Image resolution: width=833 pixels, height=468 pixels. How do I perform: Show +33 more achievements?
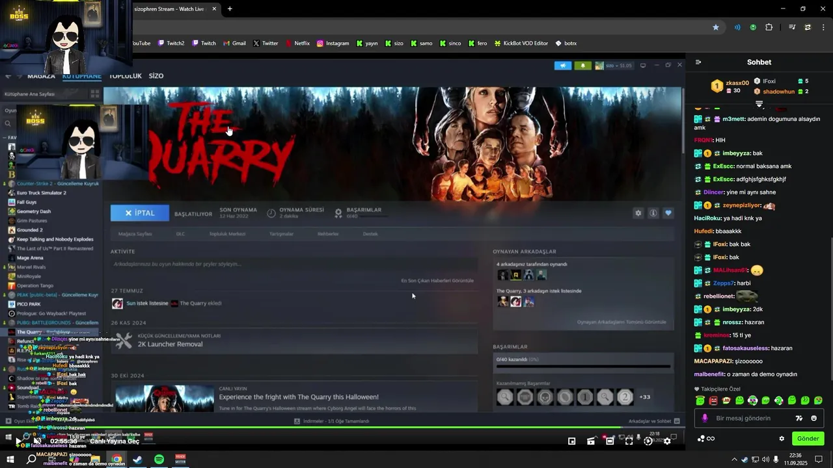645,397
